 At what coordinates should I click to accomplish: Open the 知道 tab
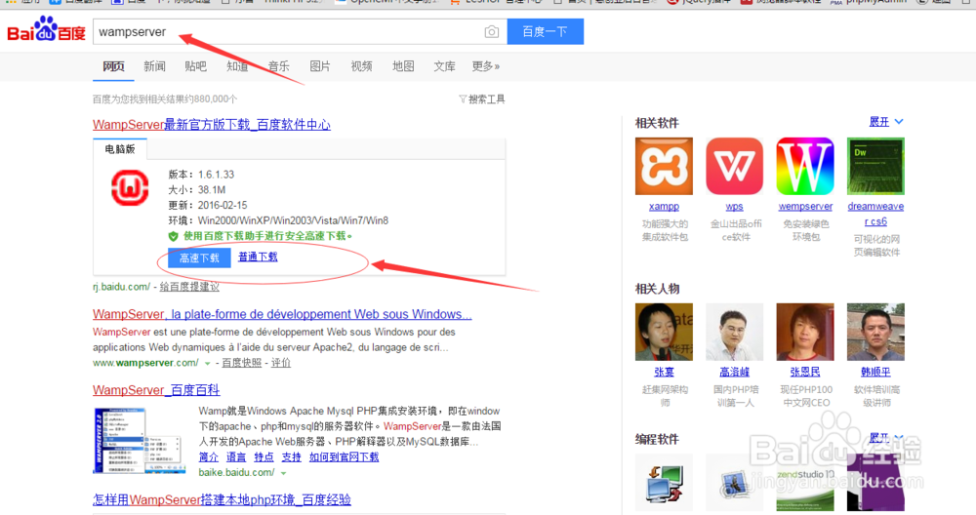(x=237, y=66)
